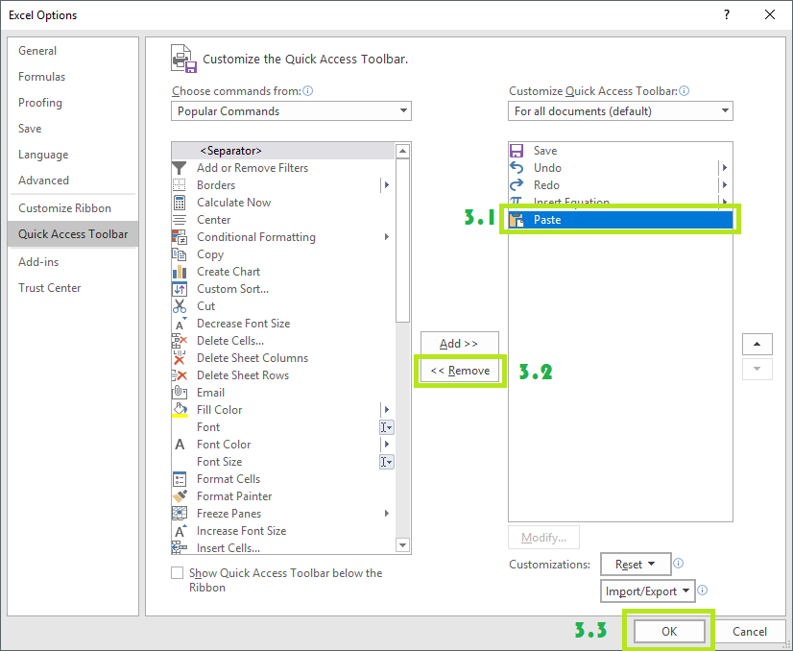Image resolution: width=793 pixels, height=651 pixels.
Task: Open the dialog Help question mark
Action: [727, 14]
